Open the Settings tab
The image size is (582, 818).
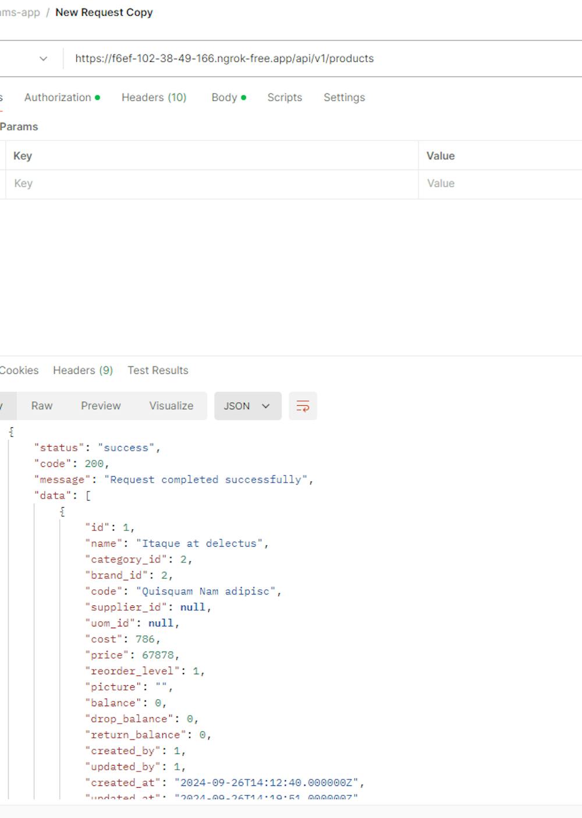(344, 97)
